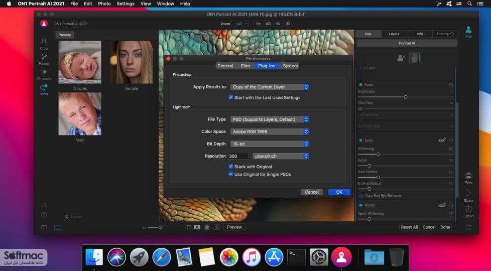This screenshot has height=271, width=491.
Task: Open Safari from the Dock
Action: click(162, 257)
